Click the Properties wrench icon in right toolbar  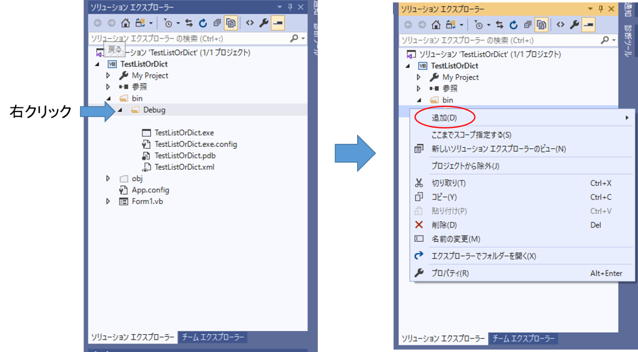click(574, 25)
